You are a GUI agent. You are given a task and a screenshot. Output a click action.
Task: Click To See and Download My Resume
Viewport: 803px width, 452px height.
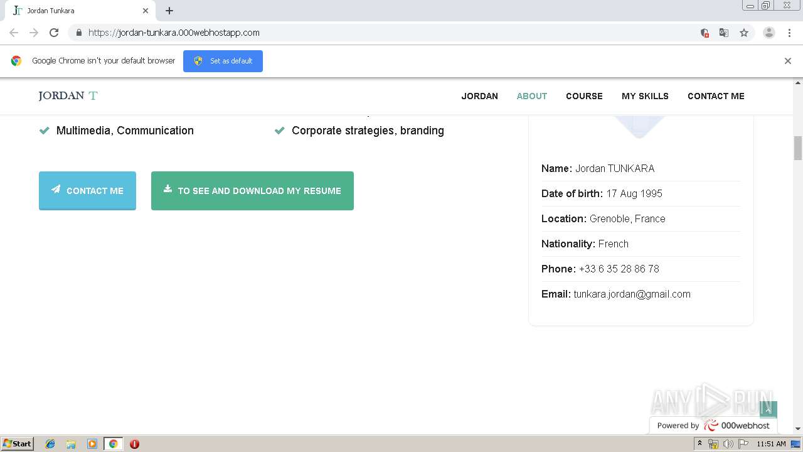(252, 190)
